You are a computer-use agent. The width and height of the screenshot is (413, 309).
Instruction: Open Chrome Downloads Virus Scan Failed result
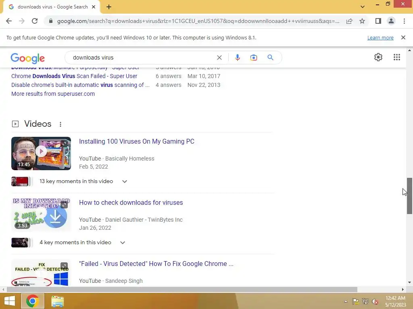74,76
